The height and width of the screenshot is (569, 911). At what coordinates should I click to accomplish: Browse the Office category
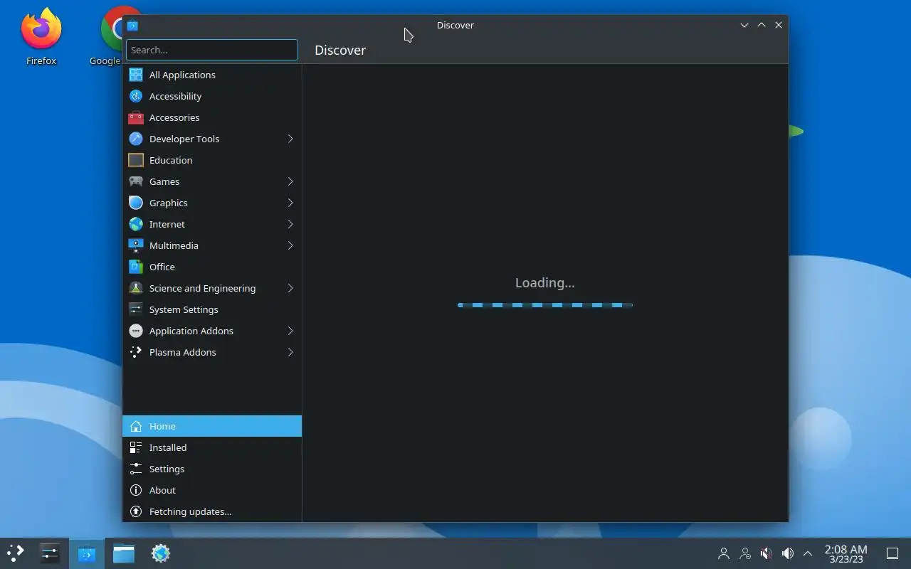[x=212, y=267]
